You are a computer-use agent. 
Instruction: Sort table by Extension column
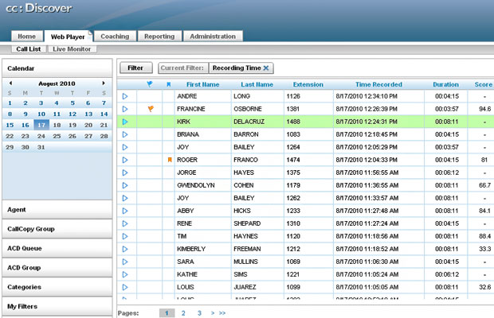point(308,84)
